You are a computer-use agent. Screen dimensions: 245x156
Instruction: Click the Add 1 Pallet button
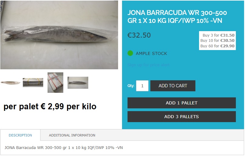182,103
